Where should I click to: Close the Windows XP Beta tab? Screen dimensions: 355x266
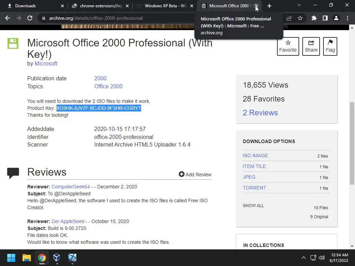(192, 6)
